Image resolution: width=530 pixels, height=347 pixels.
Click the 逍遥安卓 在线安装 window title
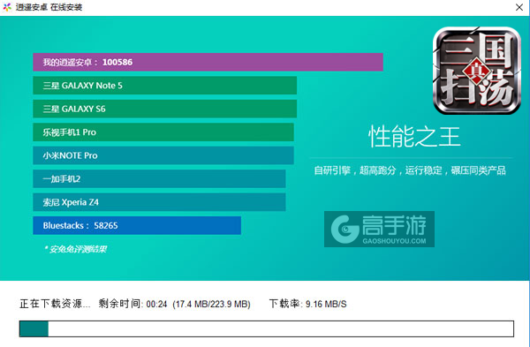click(49, 7)
